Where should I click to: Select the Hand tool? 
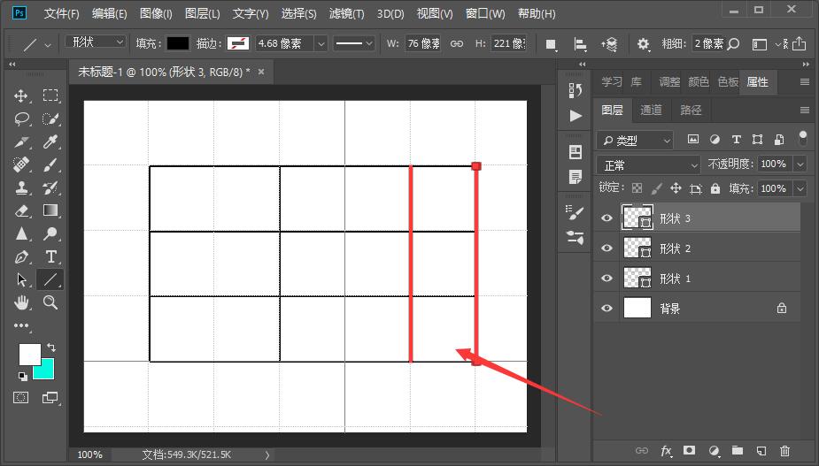tap(21, 302)
